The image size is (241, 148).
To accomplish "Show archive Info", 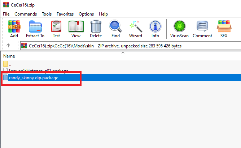I will point(155,29).
